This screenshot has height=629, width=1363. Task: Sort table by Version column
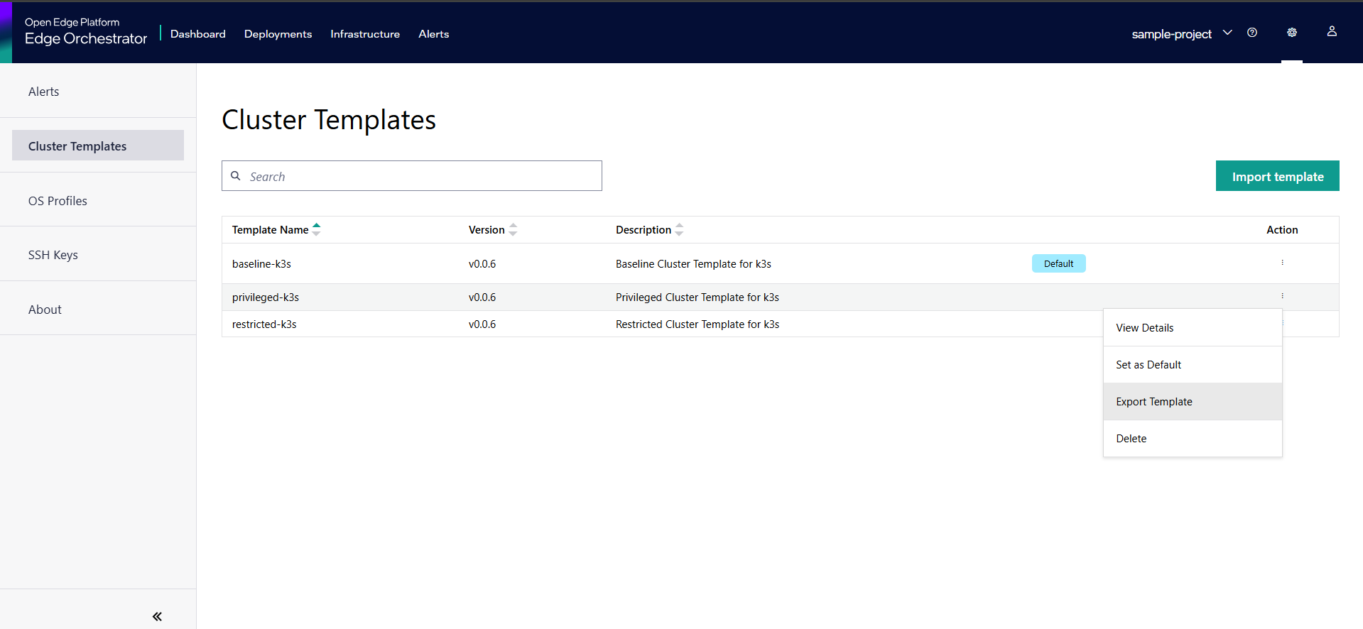[513, 229]
